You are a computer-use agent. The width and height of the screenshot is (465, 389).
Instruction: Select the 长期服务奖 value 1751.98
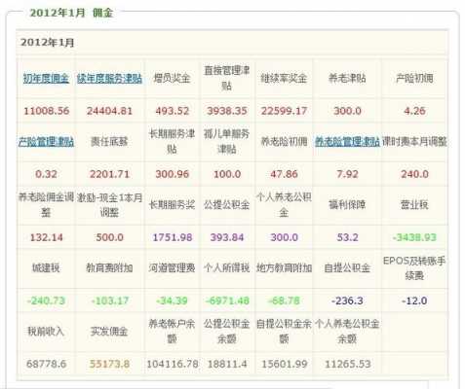point(173,237)
